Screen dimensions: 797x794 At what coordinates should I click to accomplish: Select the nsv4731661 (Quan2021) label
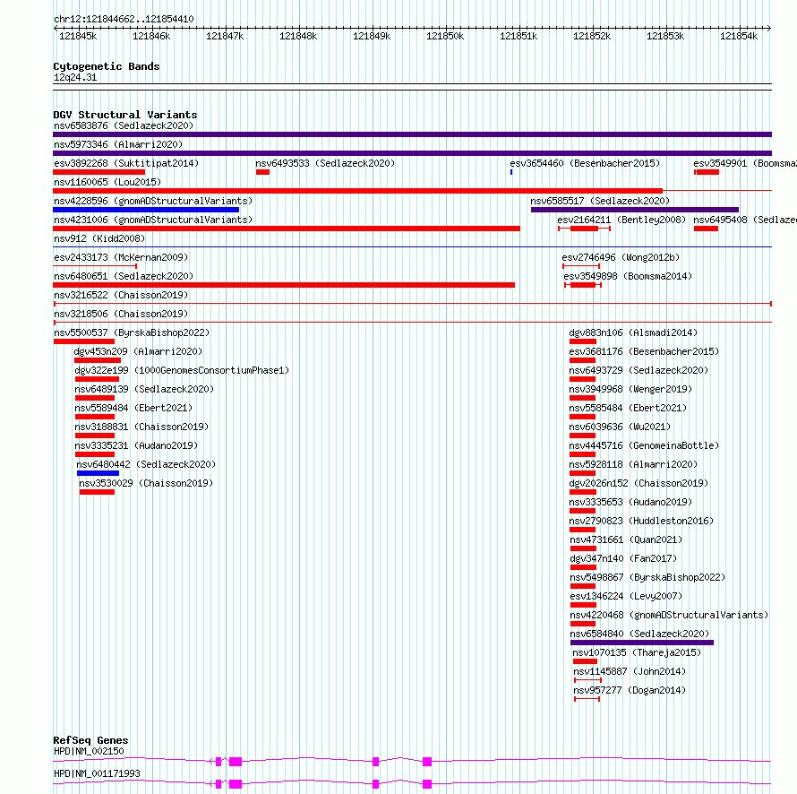coord(626,539)
